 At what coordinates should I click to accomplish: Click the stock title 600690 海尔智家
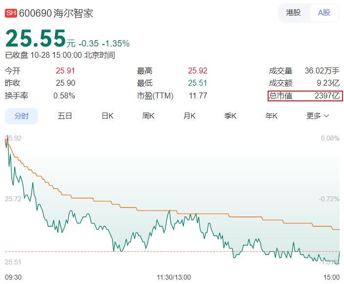tap(56, 13)
